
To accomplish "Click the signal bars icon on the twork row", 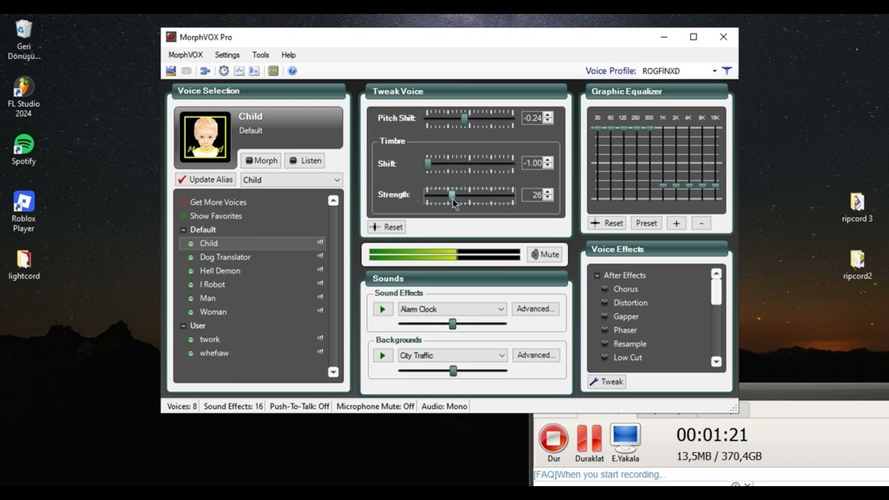I will 320,339.
